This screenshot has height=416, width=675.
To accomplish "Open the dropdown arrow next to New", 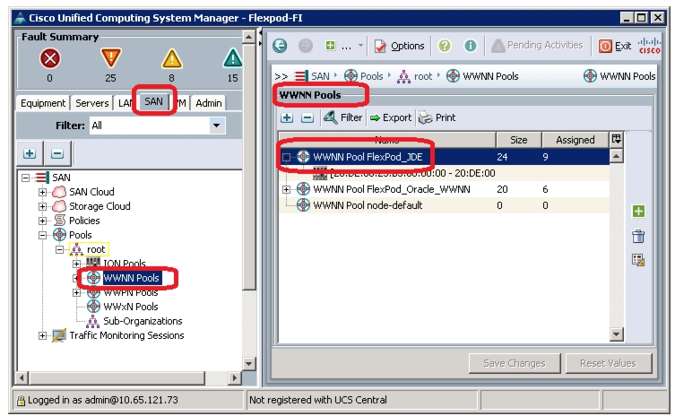I will pyautogui.click(x=360, y=45).
